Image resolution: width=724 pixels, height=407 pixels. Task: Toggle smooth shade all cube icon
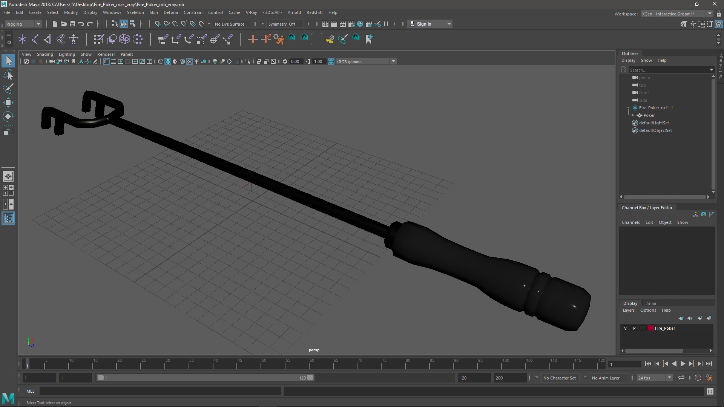click(168, 61)
